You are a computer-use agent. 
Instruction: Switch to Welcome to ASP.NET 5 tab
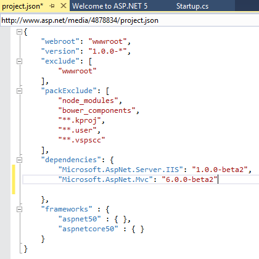110,6
